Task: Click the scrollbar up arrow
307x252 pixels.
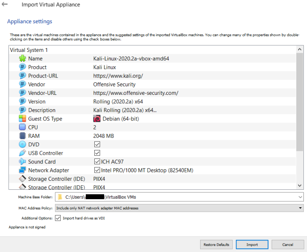Action: tap(299, 49)
